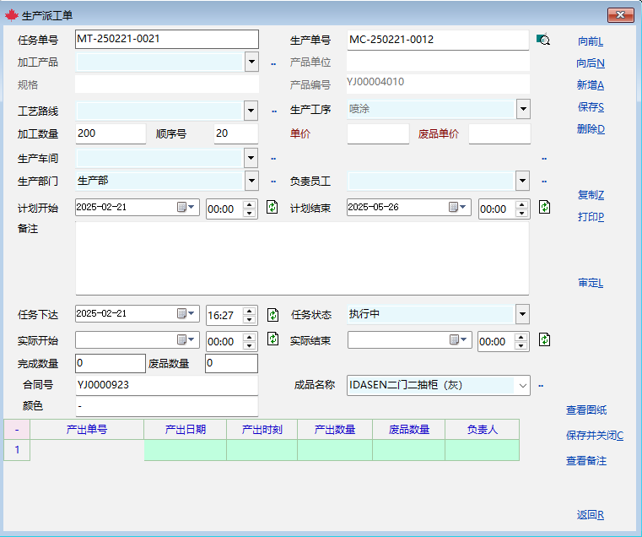
Task: Click 保存S to save the record
Action: [591, 107]
